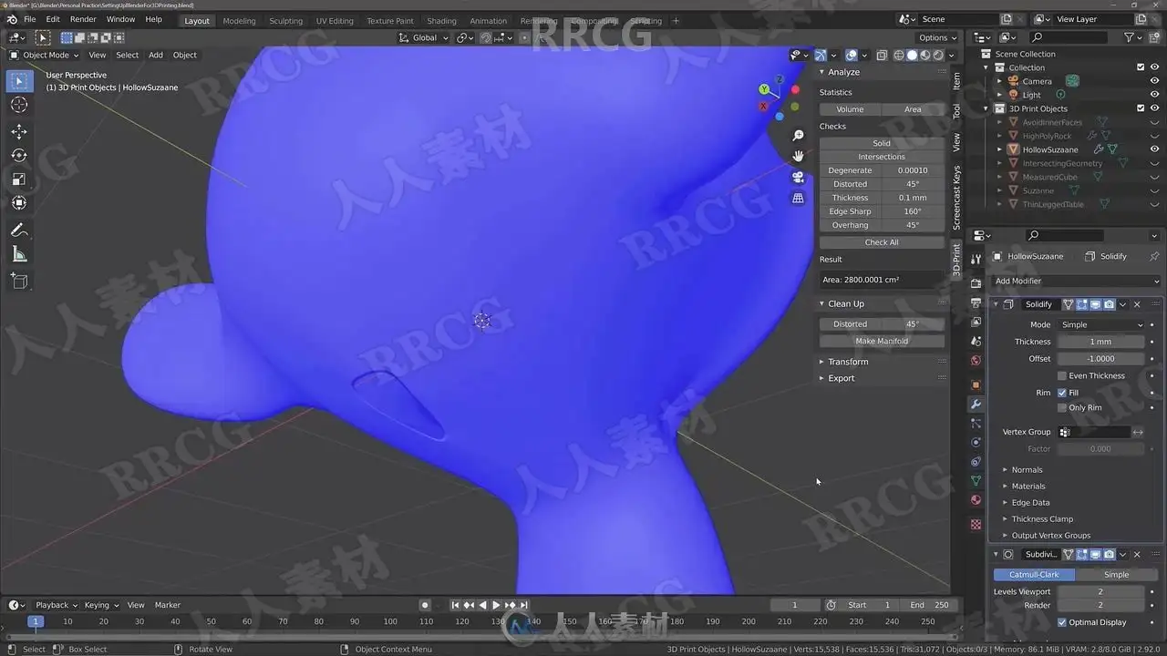Select the Cursor tool in the viewport toolbar
The width and height of the screenshot is (1167, 656).
click(x=19, y=105)
